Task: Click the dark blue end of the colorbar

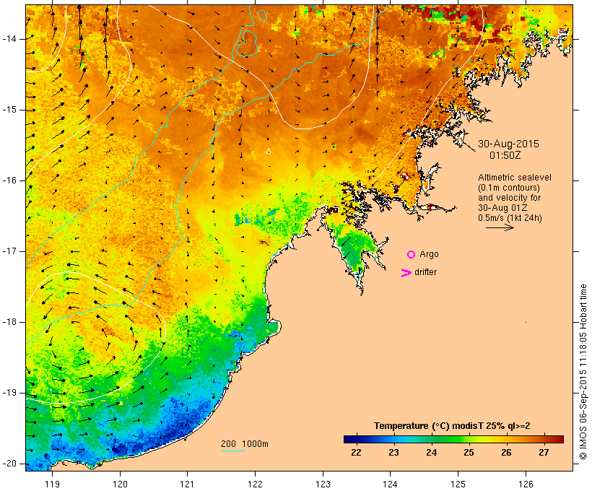Action: click(349, 439)
